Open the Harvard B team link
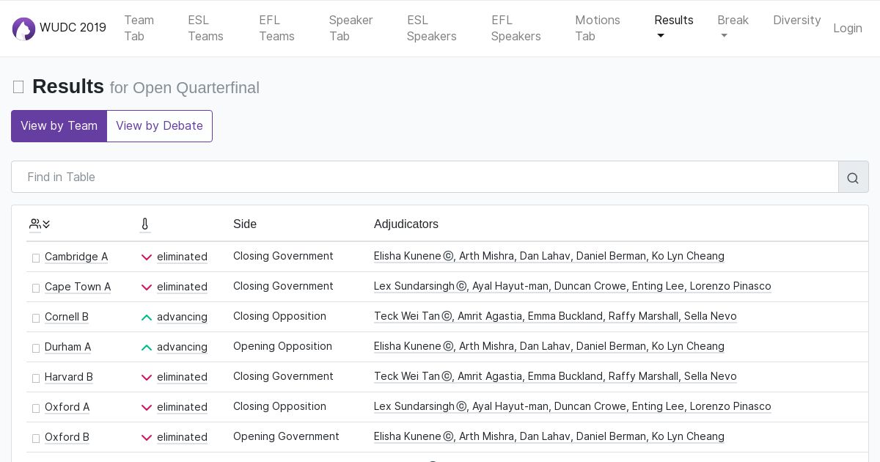 (x=69, y=377)
